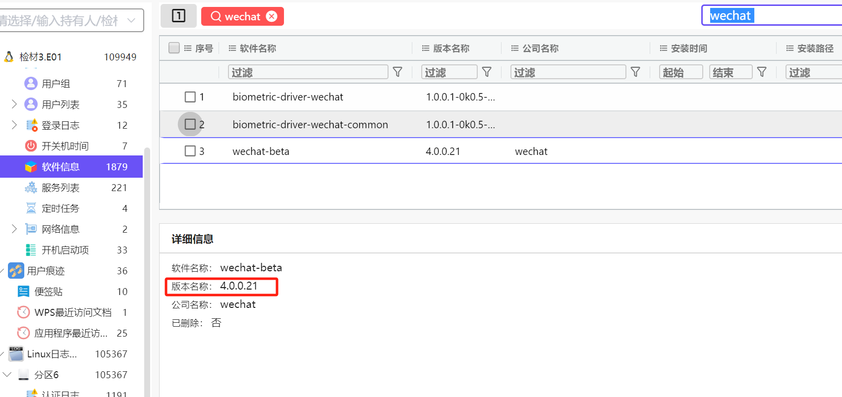
Task: Select the wechat-beta software name cell
Action: tap(261, 151)
